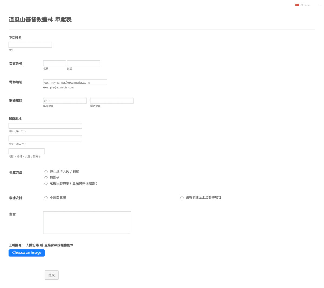This screenshot has height=288, width=324.
Task: Click the 地址（第二行）address field
Action: pos(45,138)
